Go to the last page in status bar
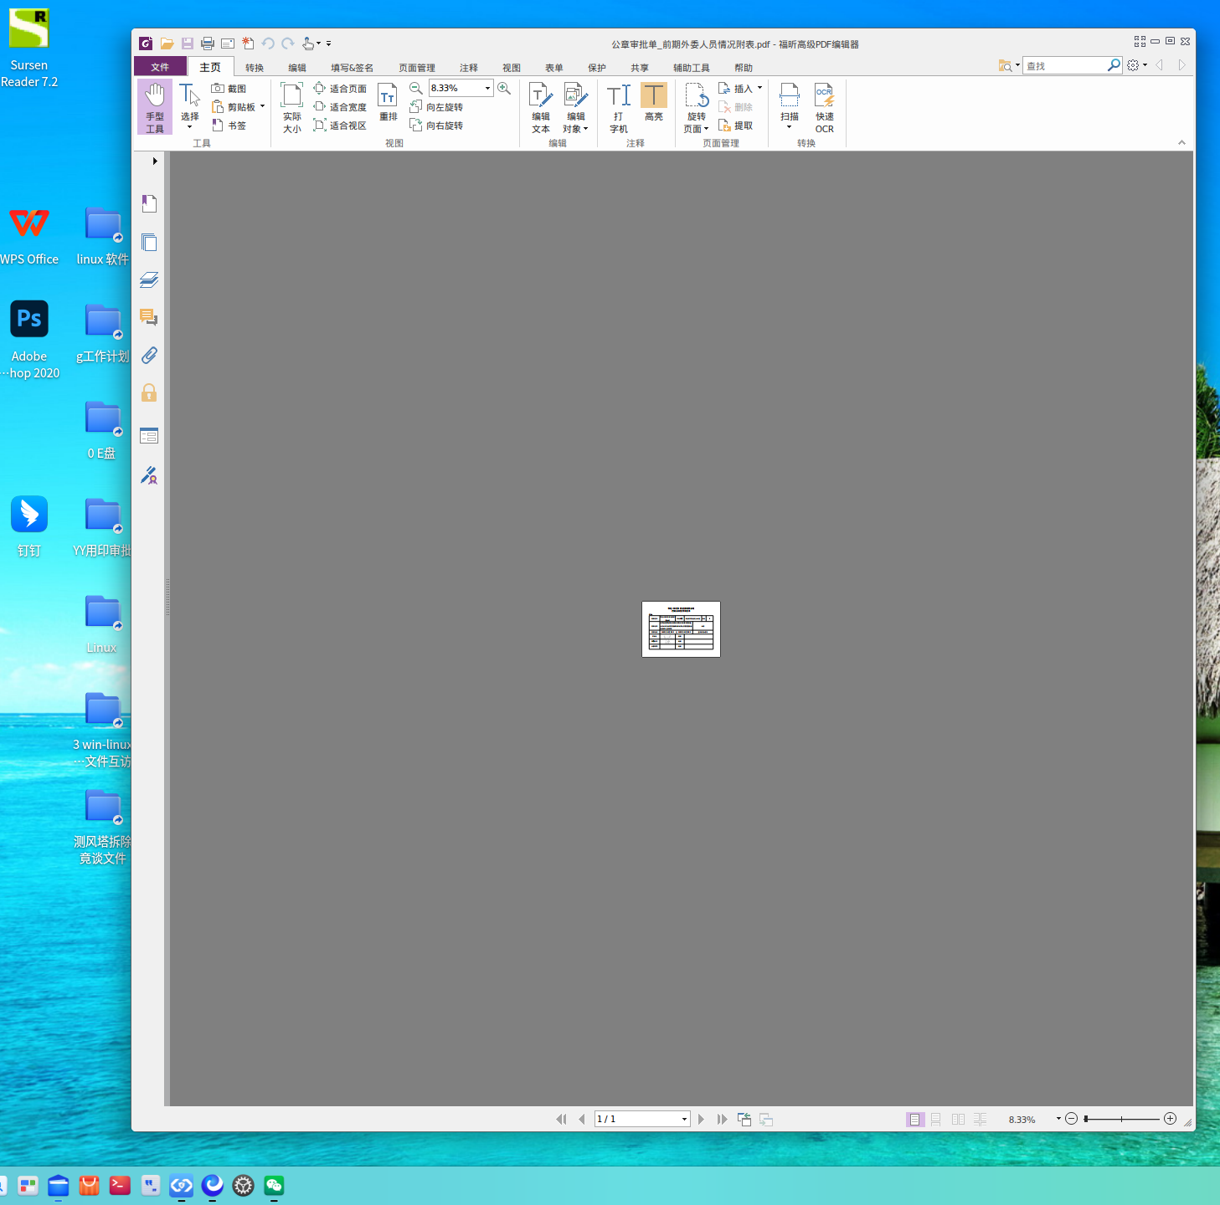The height and width of the screenshot is (1205, 1220). point(722,1120)
